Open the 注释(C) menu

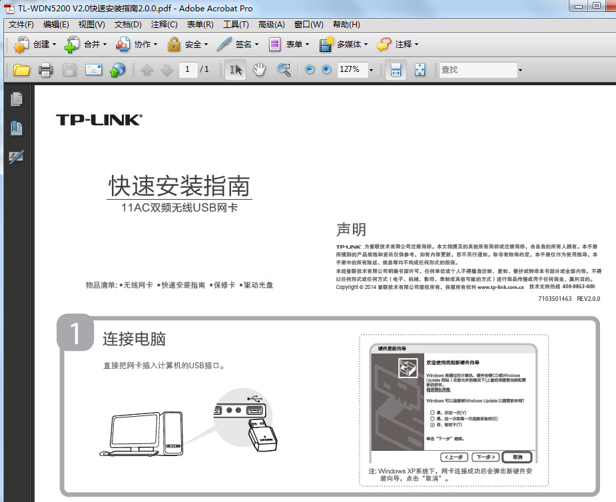click(x=164, y=25)
